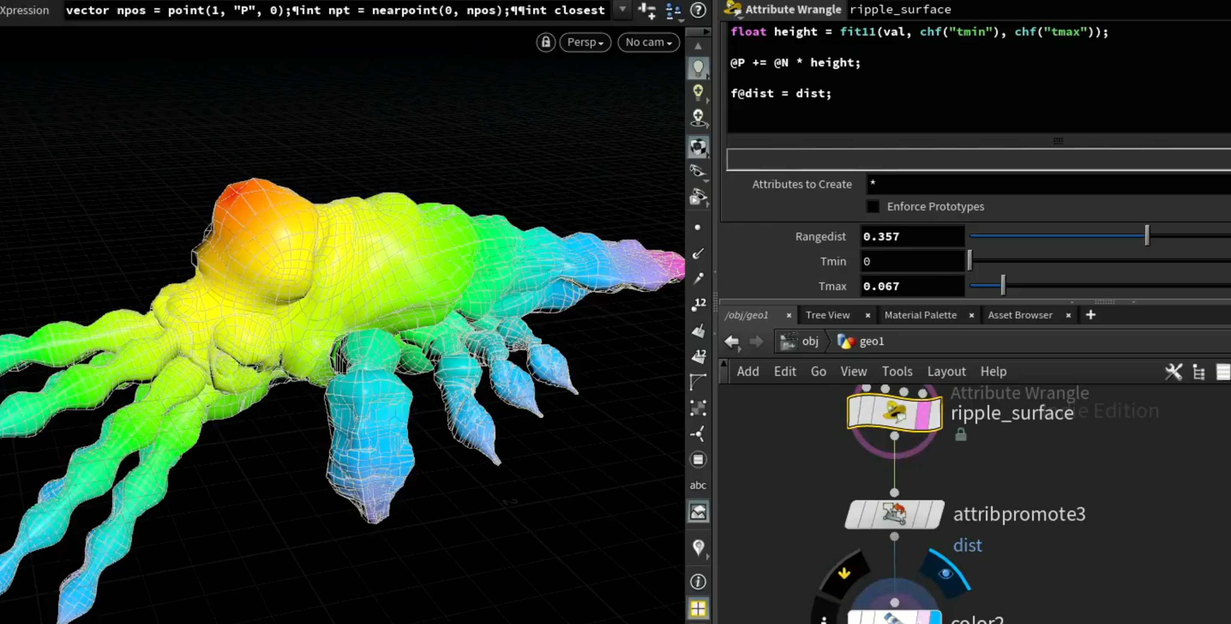The image size is (1231, 624).
Task: Open the network Add menu
Action: (748, 372)
